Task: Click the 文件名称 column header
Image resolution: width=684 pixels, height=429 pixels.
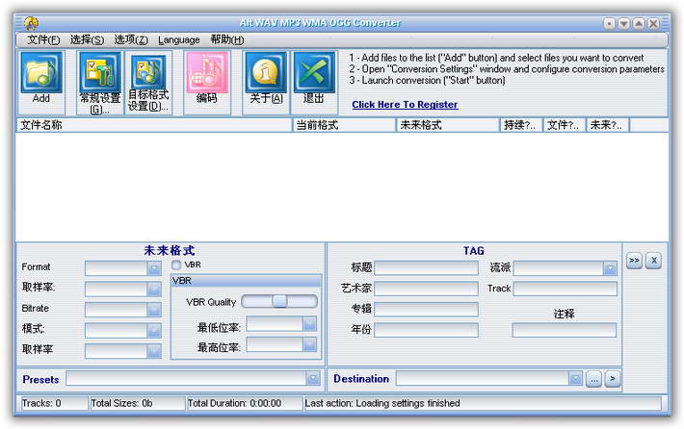Action: pyautogui.click(x=154, y=125)
